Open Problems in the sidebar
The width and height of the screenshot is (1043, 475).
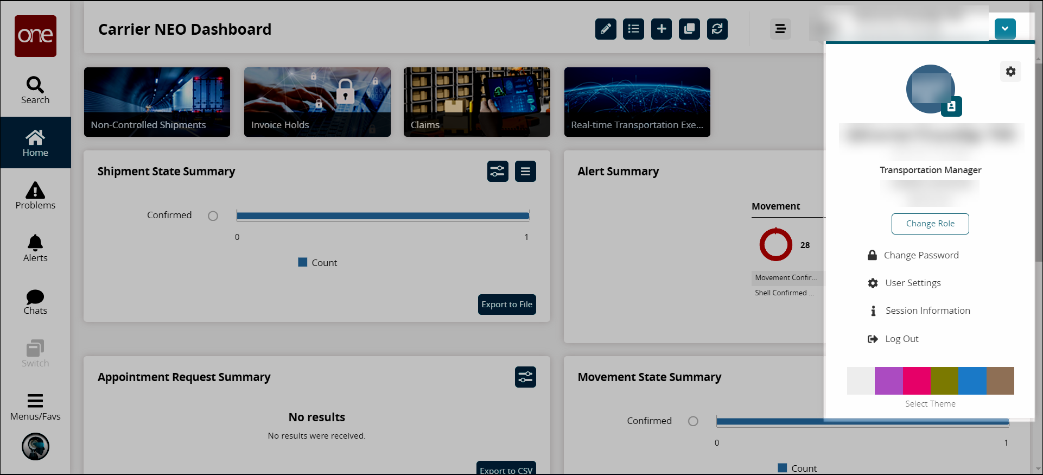click(x=35, y=196)
